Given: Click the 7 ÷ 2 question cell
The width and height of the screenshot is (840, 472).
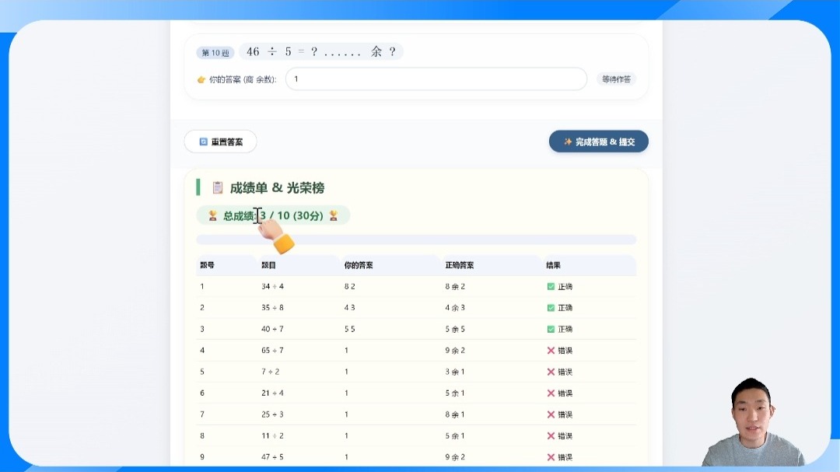Looking at the screenshot, I should click(x=271, y=372).
